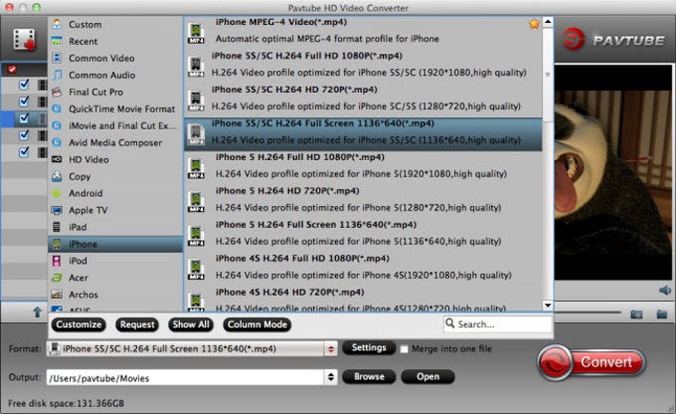This screenshot has height=414, width=676.
Task: Click the format list scroll down arrow
Action: coord(548,306)
